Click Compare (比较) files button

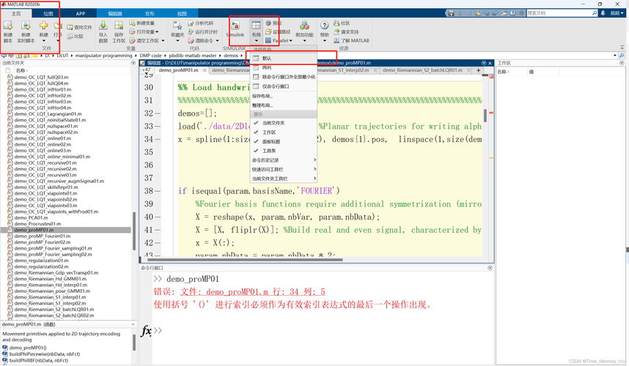[75, 36]
